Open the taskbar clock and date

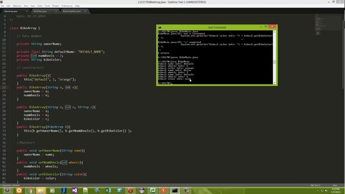[x=335, y=190]
